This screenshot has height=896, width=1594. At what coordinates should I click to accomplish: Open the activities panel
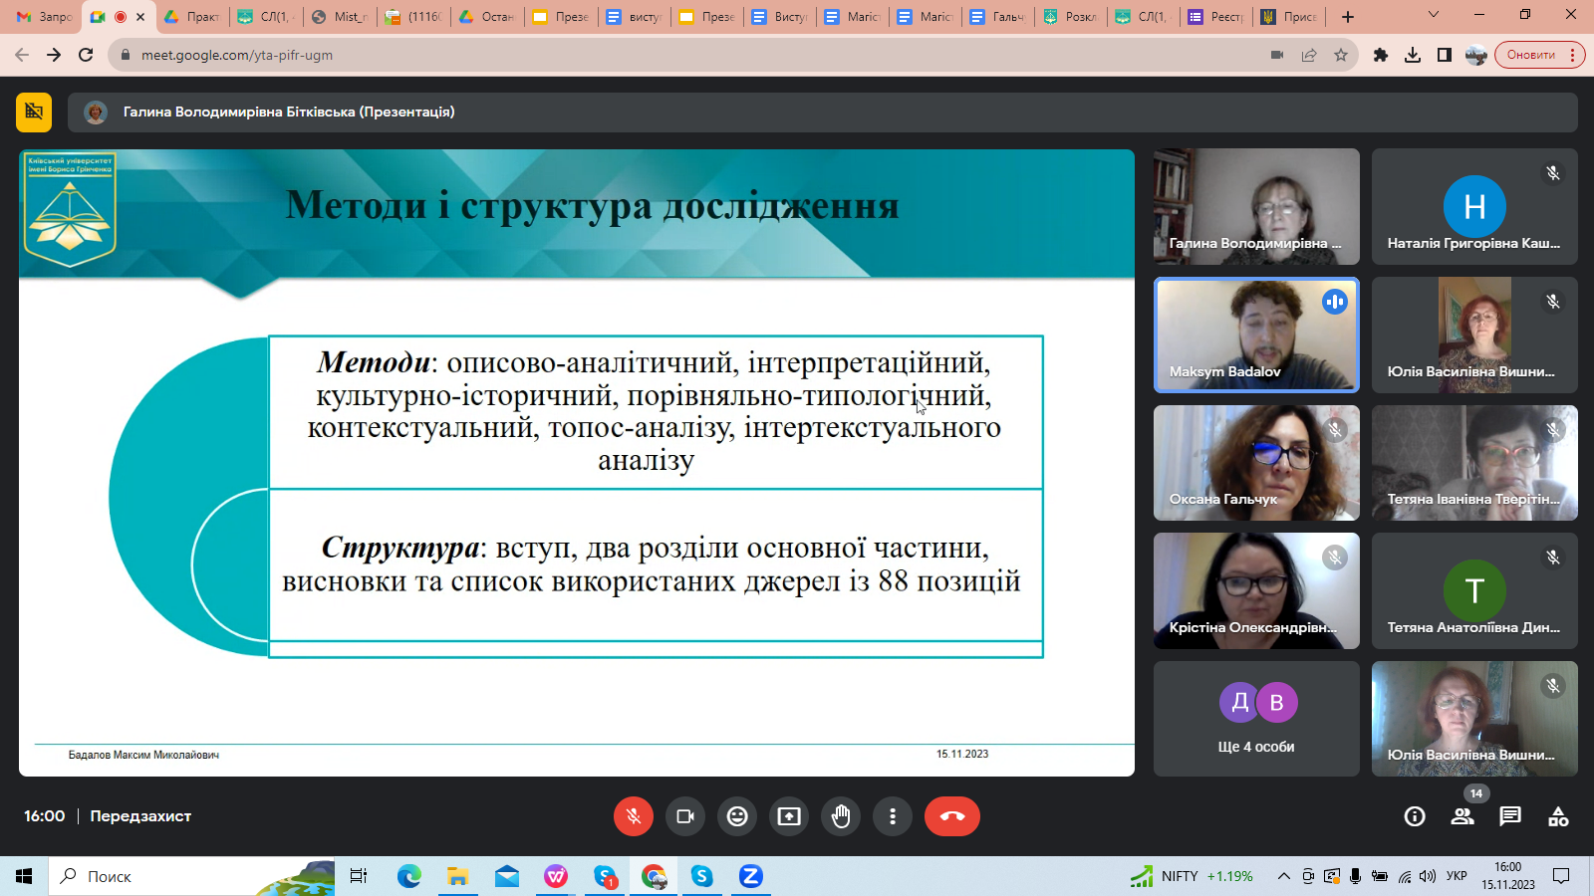(x=1558, y=816)
